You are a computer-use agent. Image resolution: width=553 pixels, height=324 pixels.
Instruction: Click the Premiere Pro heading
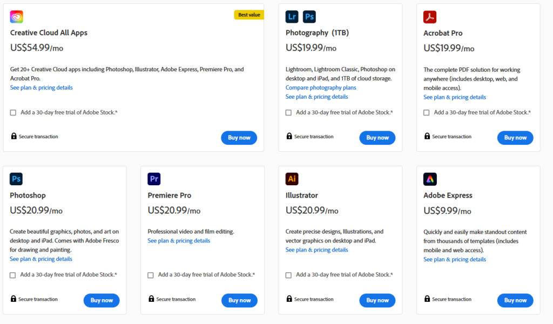point(169,195)
